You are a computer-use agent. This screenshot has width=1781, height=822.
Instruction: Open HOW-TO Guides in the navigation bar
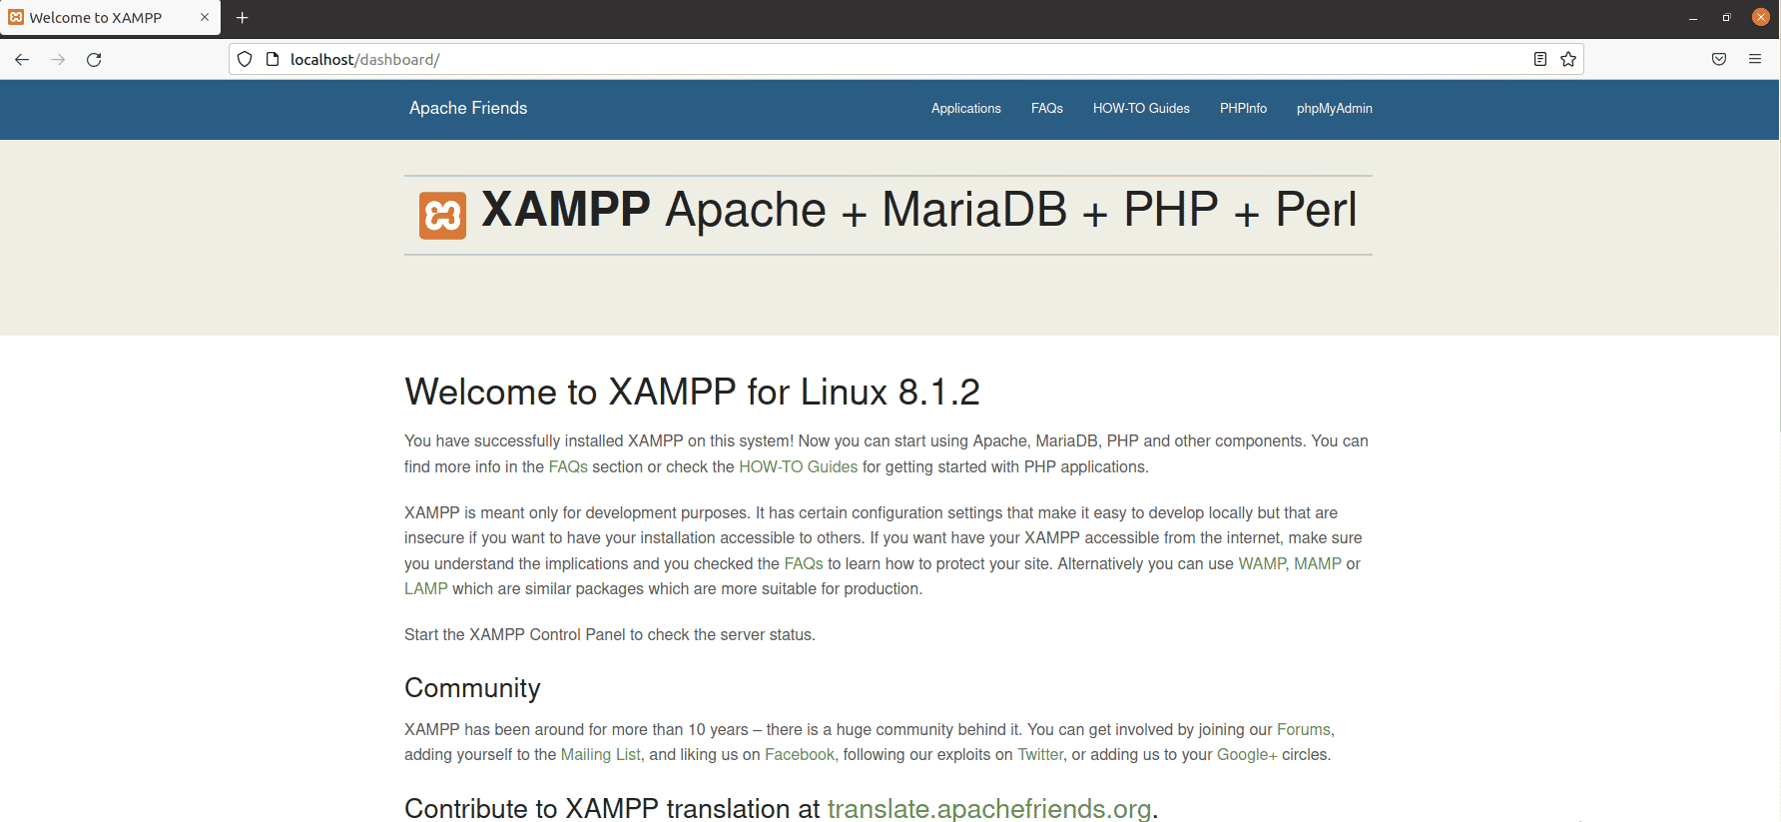tap(1141, 109)
